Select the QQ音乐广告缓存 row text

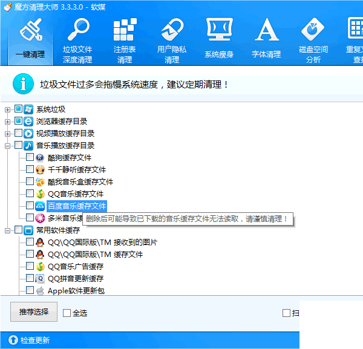pyautogui.click(x=76, y=266)
